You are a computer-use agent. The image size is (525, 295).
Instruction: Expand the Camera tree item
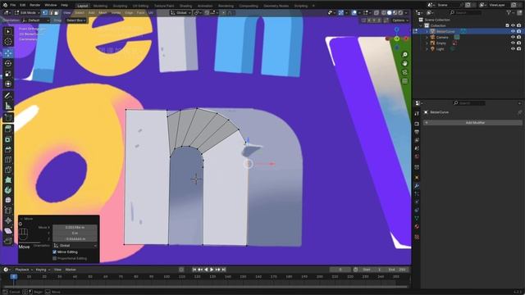427,37
